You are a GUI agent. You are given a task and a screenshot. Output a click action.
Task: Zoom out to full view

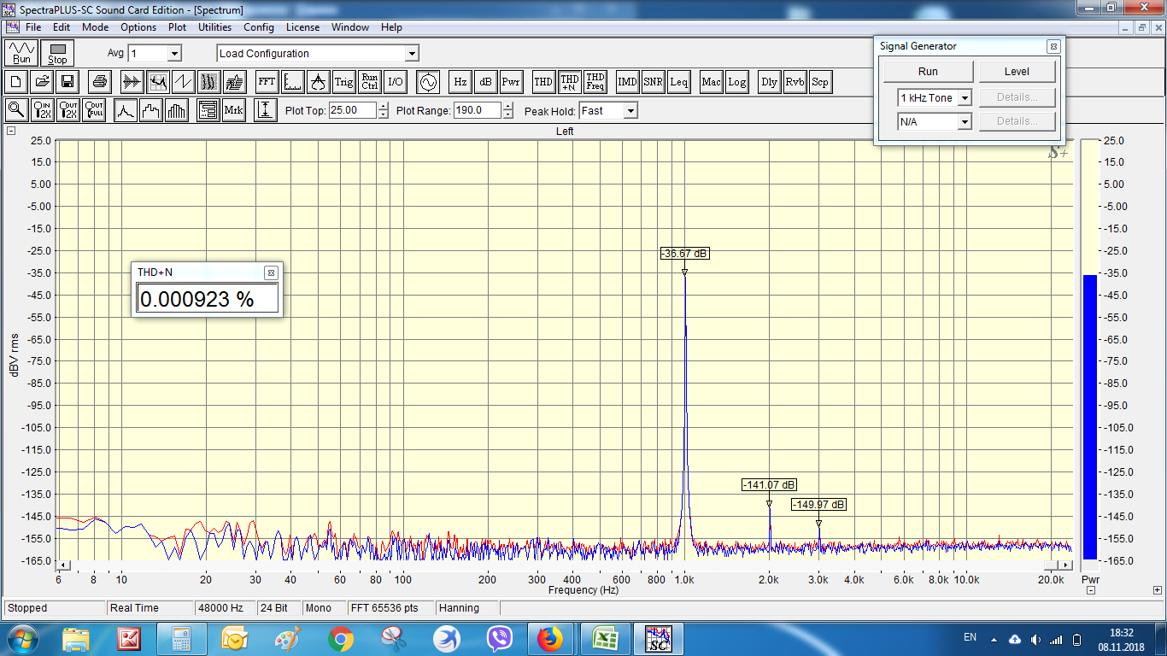[93, 110]
